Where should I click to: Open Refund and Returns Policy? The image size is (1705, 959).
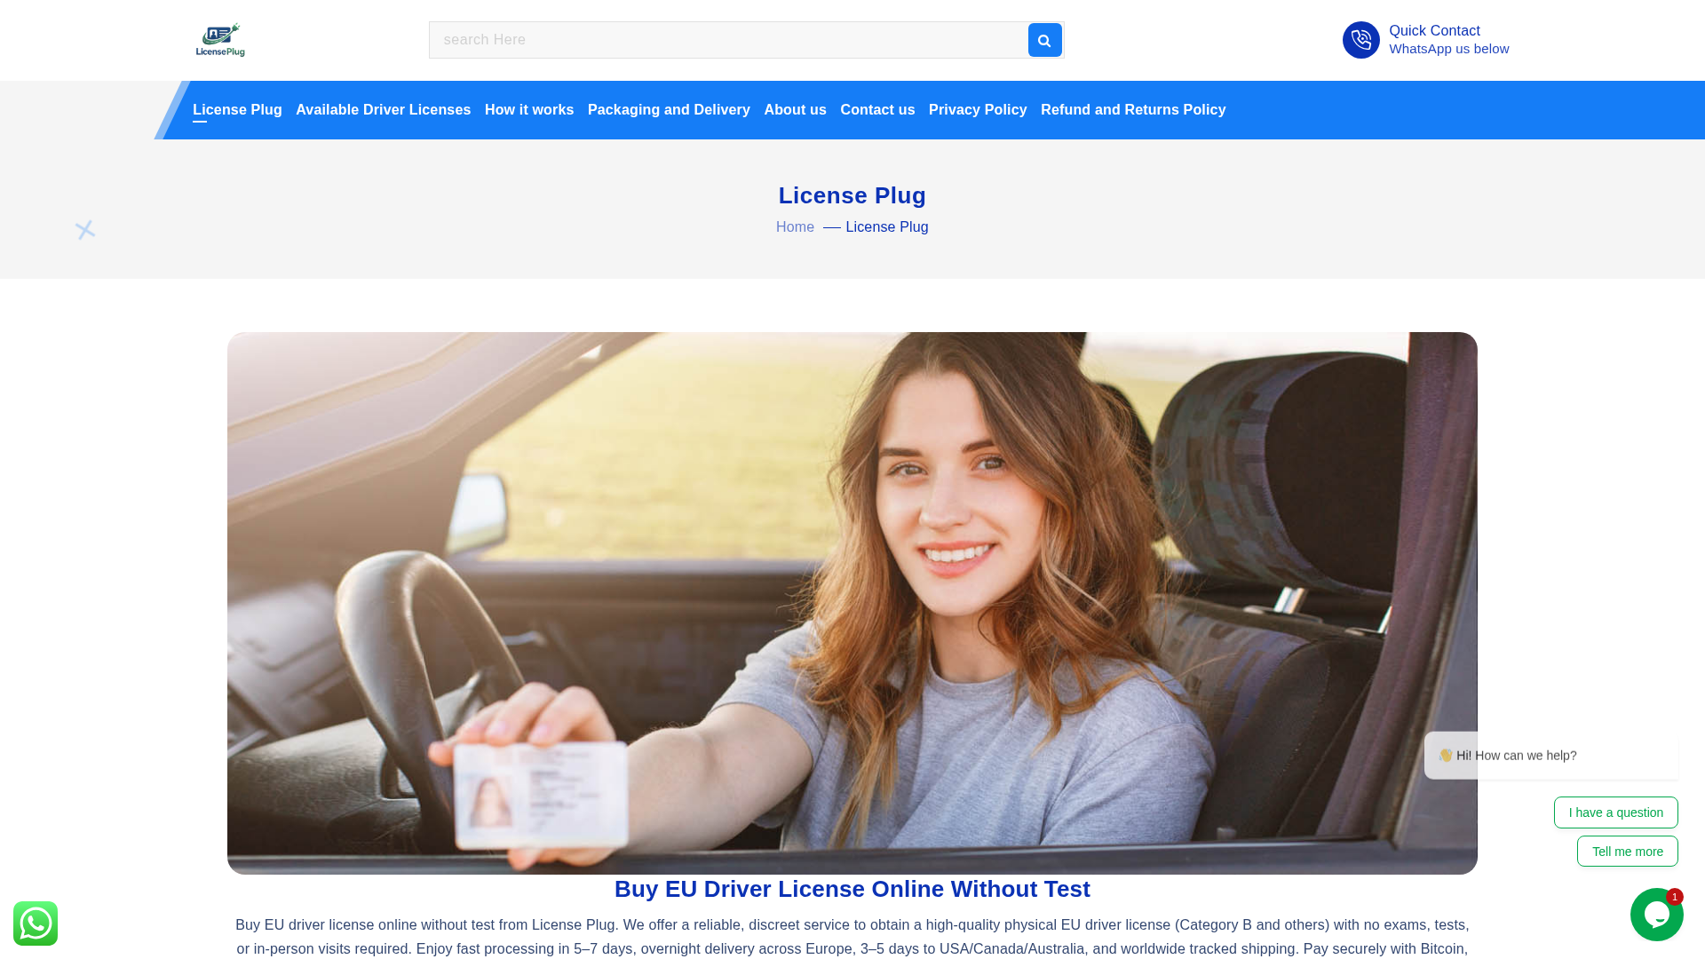point(1133,110)
